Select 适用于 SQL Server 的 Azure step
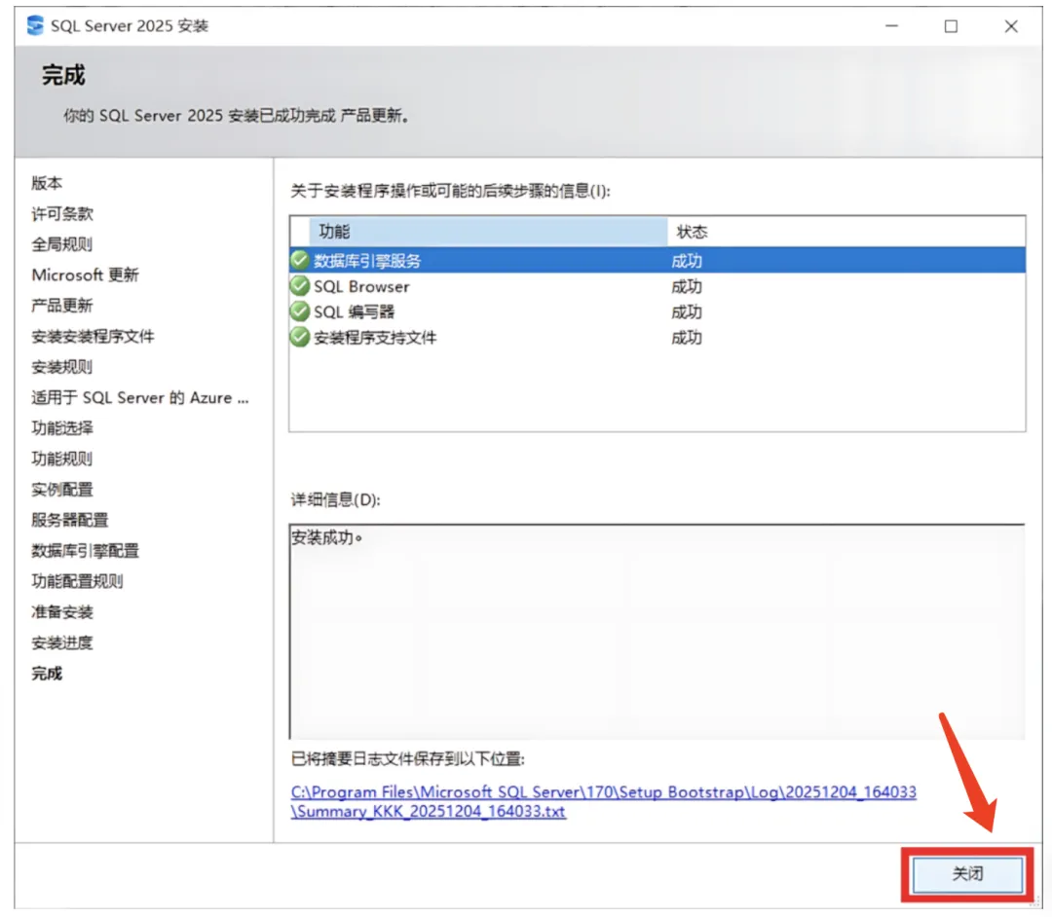Screen dimensions: 1052x917 (139, 397)
